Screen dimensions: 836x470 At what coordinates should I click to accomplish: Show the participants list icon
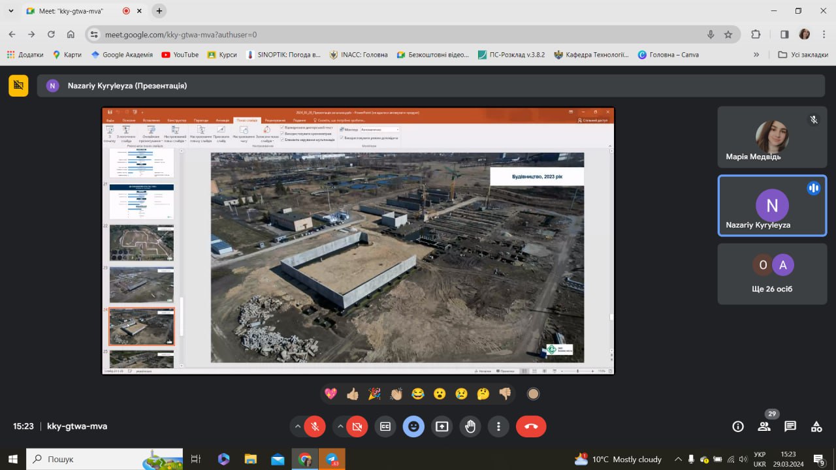coord(764,426)
